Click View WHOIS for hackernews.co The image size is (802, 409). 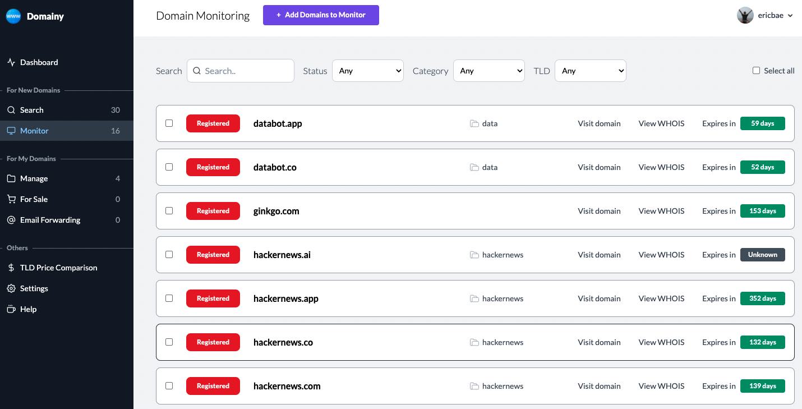pyautogui.click(x=661, y=342)
